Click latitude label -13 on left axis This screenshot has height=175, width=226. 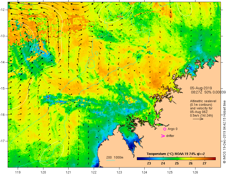pyautogui.click(x=3, y=36)
